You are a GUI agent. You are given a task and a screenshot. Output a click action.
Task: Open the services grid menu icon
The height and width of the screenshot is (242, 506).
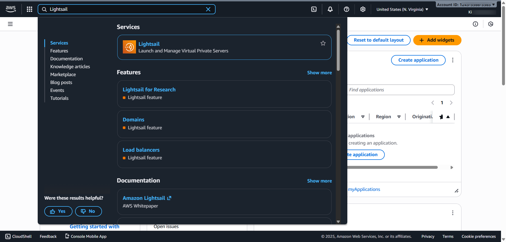pyautogui.click(x=30, y=9)
